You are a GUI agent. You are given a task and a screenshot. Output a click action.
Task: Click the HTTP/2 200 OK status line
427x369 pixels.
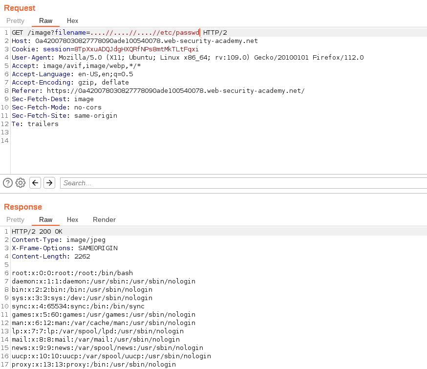point(37,232)
